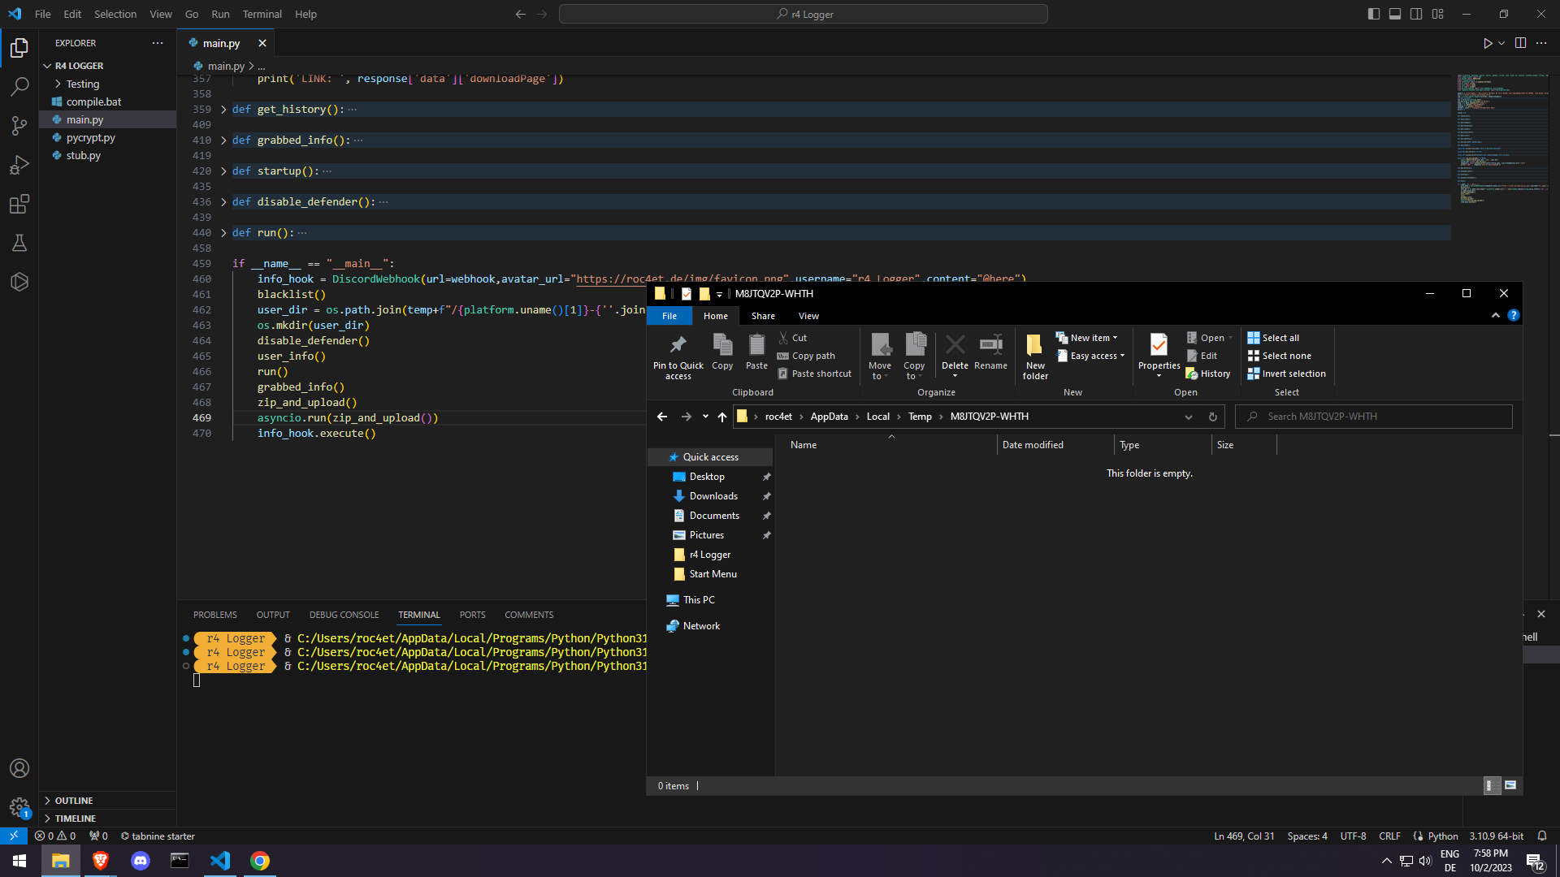Open Discord from the taskbar
1560x877 pixels.
141,861
